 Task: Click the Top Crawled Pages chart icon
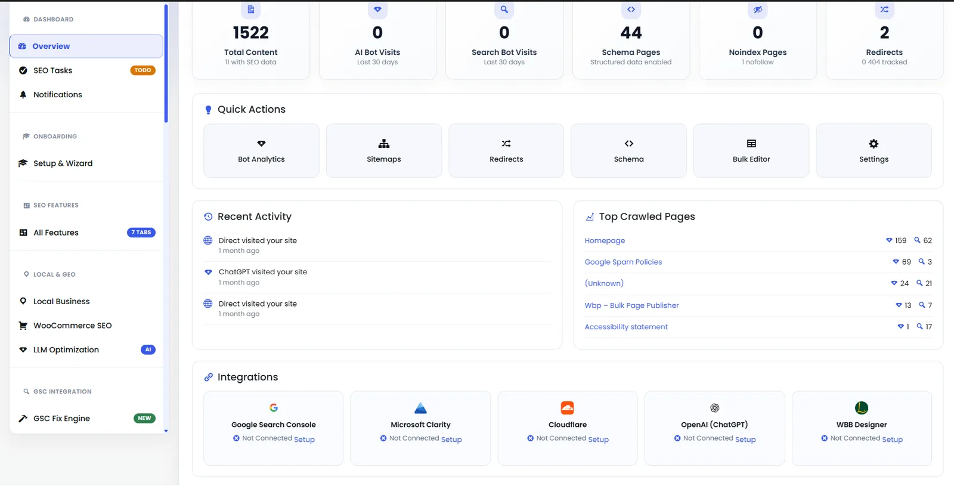(x=590, y=217)
